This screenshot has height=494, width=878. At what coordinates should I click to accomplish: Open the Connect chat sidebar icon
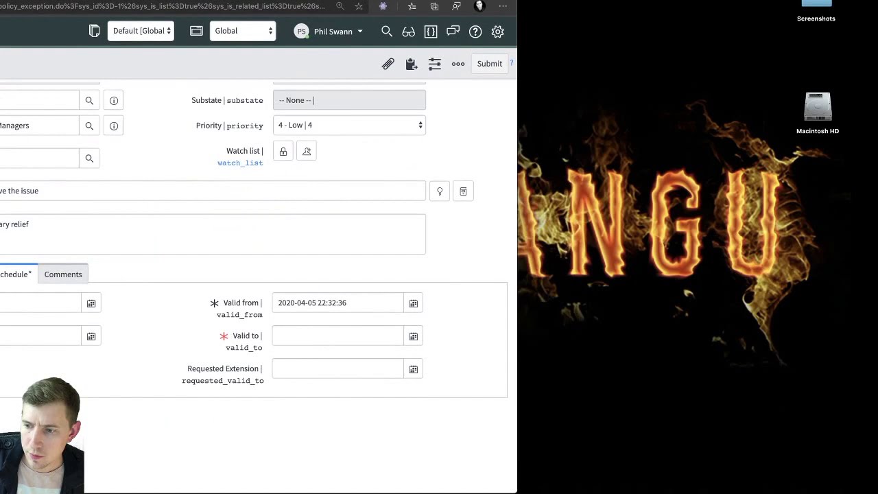453,31
